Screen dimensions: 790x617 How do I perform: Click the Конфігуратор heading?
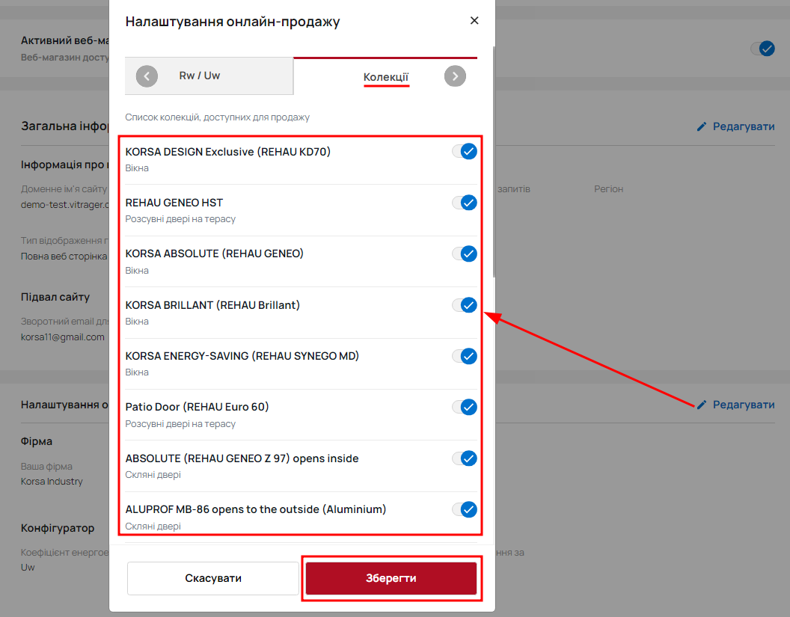pyautogui.click(x=58, y=528)
